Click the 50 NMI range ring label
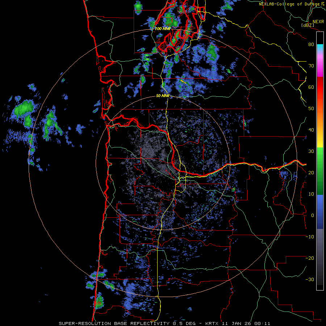The image size is (326, 326). coord(163,96)
